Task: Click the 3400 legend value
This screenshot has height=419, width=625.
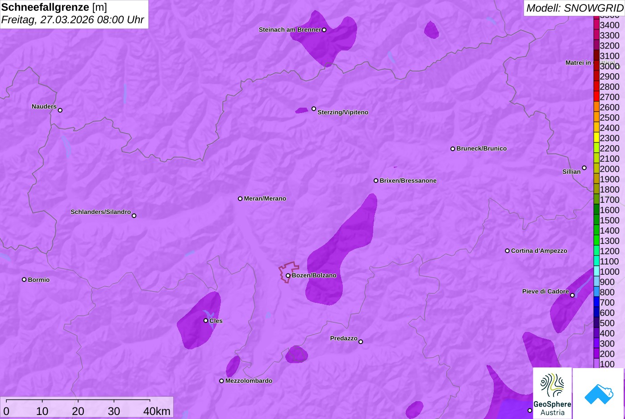Action: [609, 25]
